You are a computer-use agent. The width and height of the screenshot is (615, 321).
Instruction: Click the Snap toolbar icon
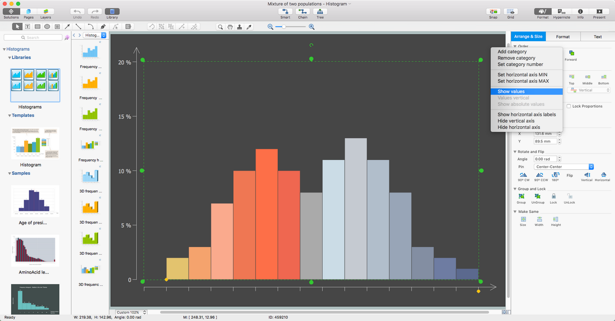(493, 12)
